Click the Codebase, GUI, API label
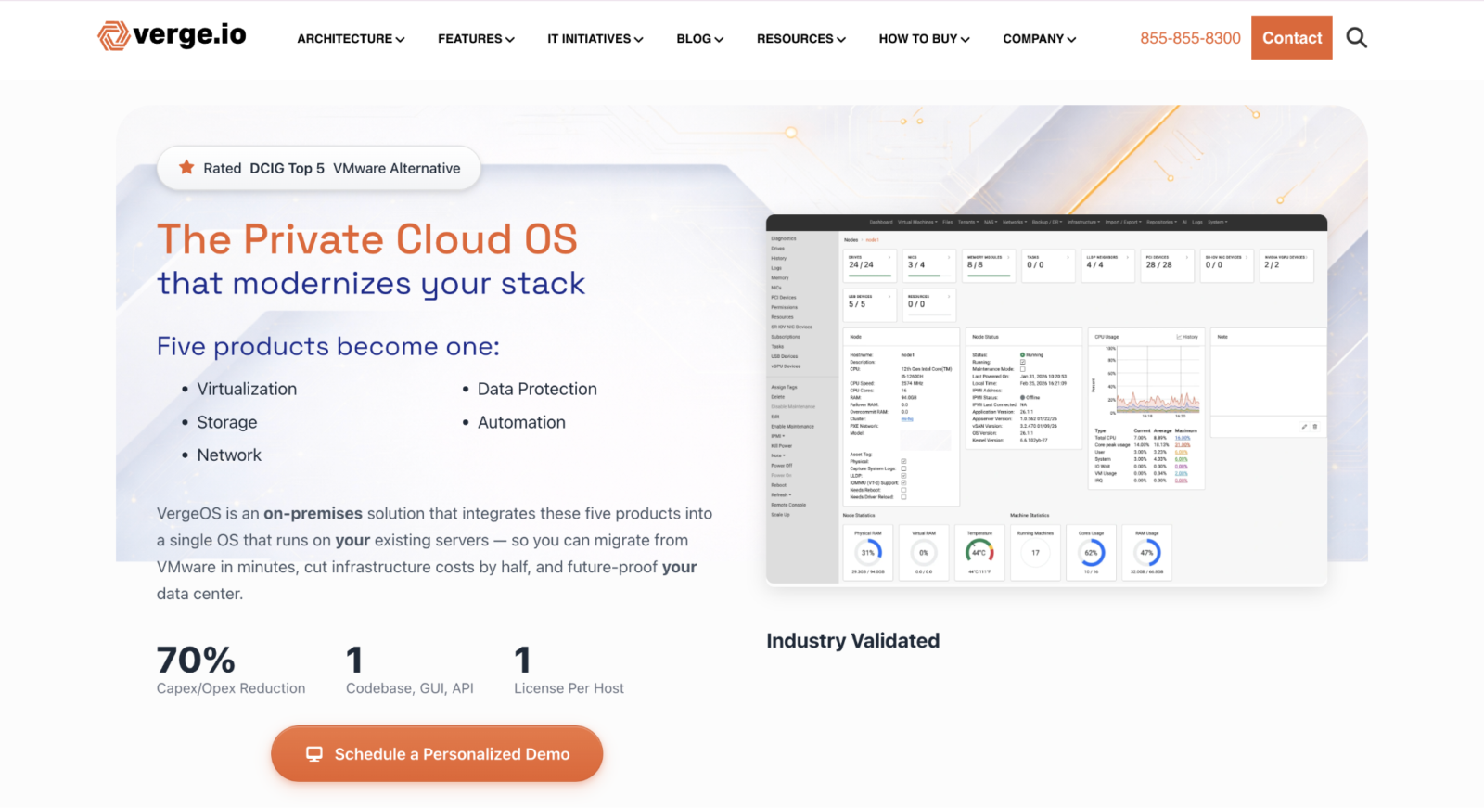Screen dimensions: 1484x808 [x=410, y=688]
